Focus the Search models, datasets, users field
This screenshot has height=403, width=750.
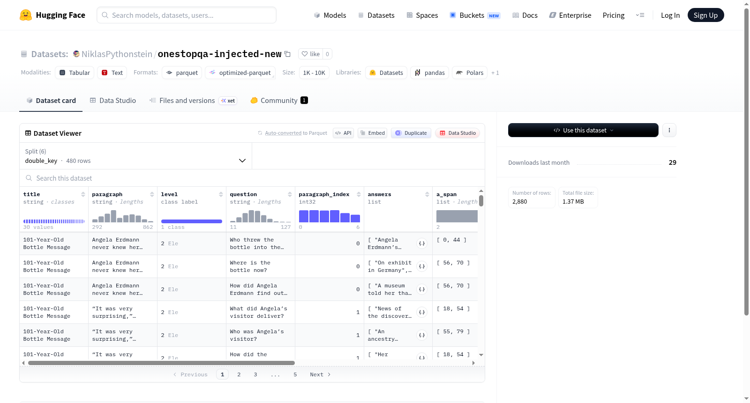[x=187, y=15]
